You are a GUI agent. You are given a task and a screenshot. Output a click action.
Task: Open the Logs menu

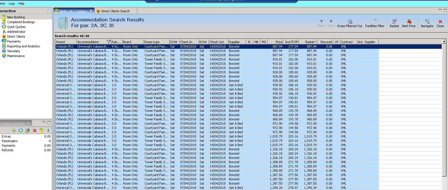pos(12,3)
